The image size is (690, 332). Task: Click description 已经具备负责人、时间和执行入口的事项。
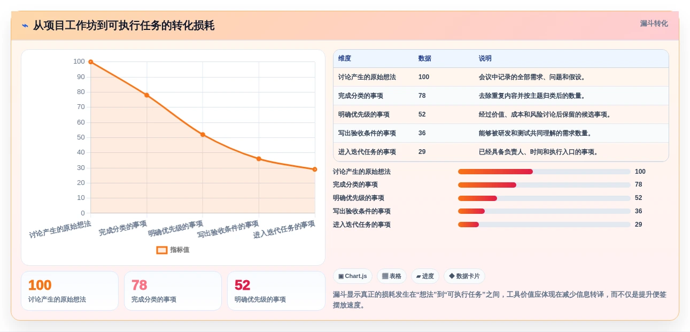pyautogui.click(x=540, y=152)
